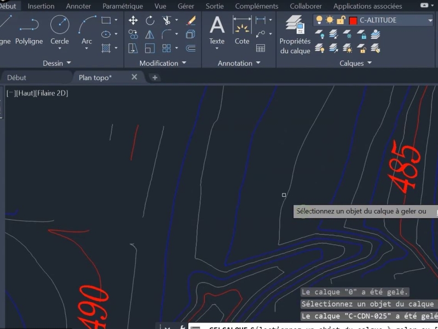
Task: Click the new drawing tab plus button
Action: click(155, 77)
